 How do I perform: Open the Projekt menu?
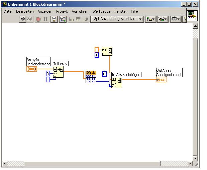(x=62, y=11)
